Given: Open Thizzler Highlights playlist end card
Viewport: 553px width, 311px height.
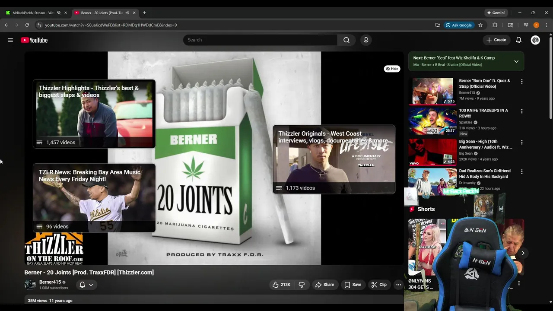Looking at the screenshot, I should [94, 114].
